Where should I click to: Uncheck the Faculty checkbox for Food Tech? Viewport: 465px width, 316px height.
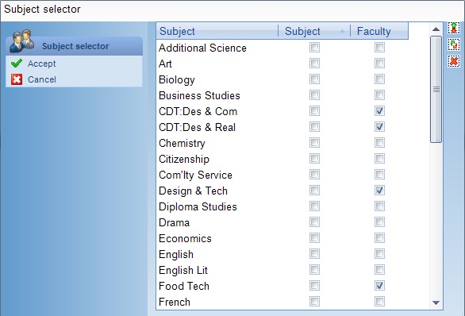point(379,286)
